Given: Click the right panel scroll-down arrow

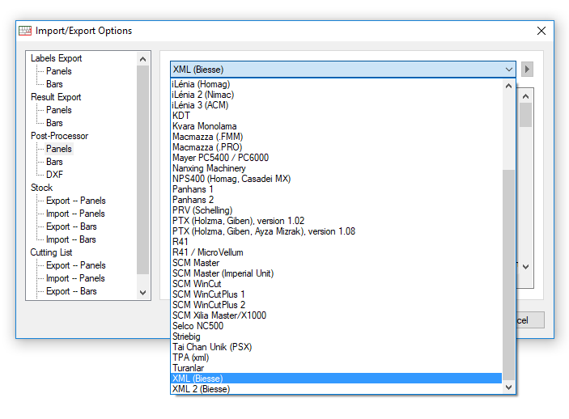Looking at the screenshot, I should [525, 267].
